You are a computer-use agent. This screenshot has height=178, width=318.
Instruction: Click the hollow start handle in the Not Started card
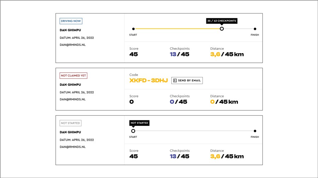pos(133,131)
